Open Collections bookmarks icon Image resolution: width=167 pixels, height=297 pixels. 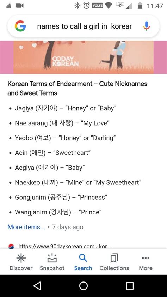coord(114,262)
